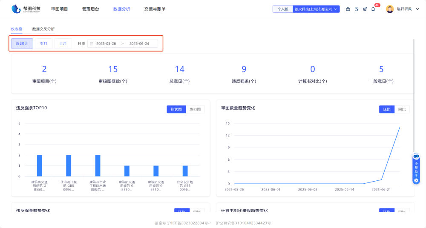This screenshot has width=426, height=228.
Task: Click the calendar icon in date field
Action: [x=92, y=43]
